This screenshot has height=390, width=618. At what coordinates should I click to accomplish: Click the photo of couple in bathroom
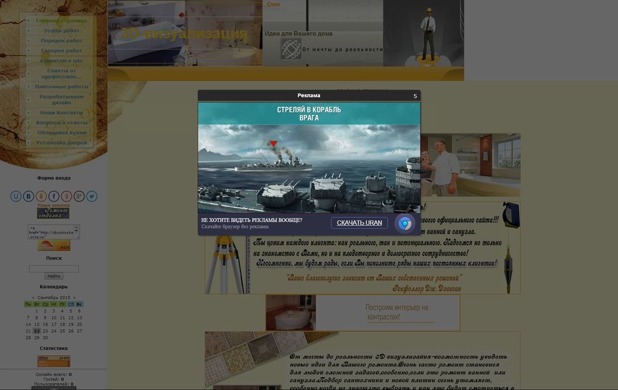tap(470, 165)
